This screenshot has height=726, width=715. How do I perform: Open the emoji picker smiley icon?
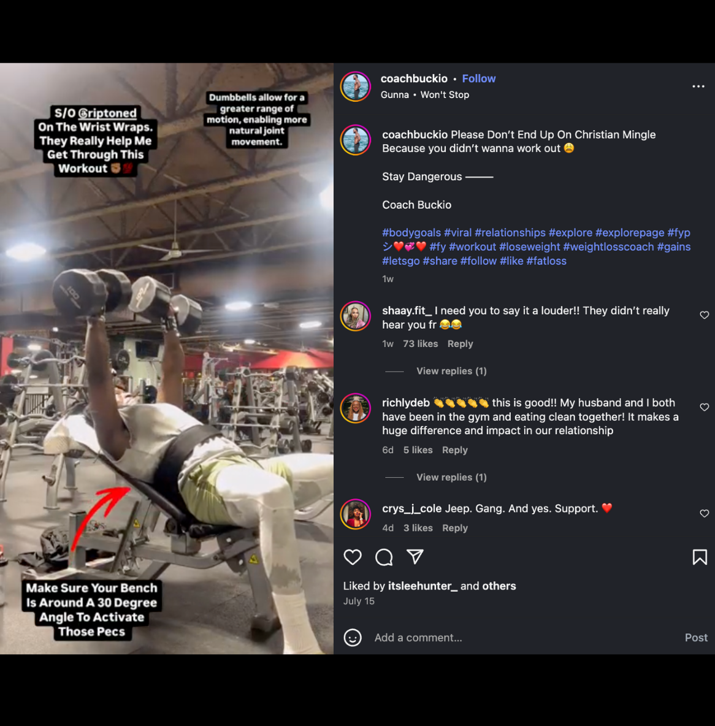point(353,638)
